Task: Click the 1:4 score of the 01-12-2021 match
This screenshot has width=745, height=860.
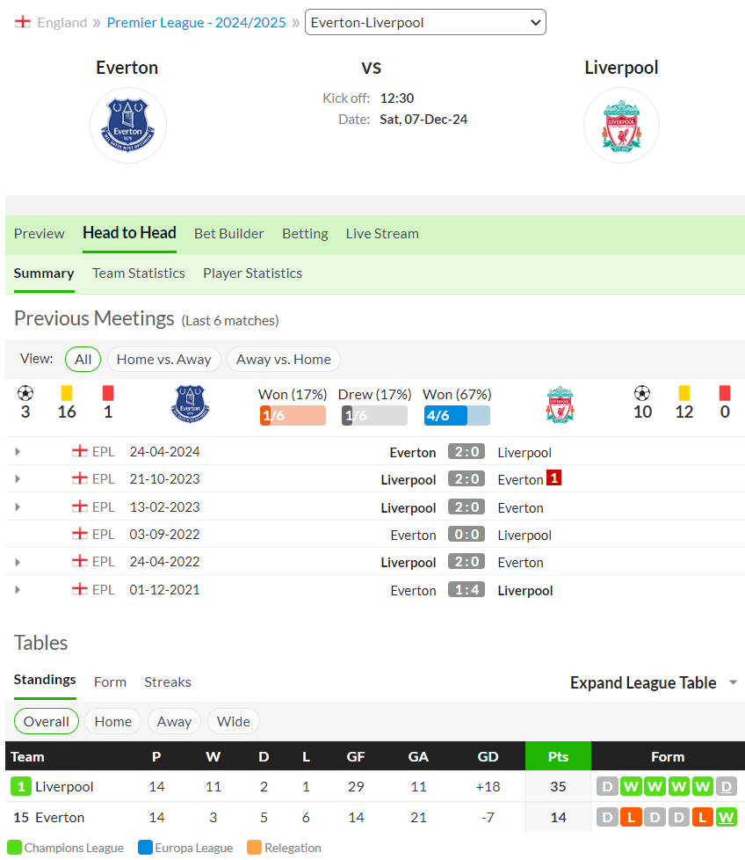Action: (x=467, y=590)
